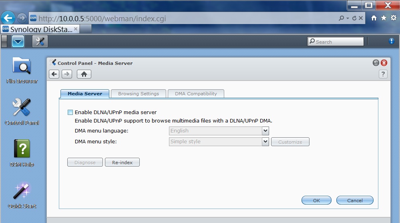Open Control Panel desktop icon
This screenshot has height=223, width=400.
(22, 112)
